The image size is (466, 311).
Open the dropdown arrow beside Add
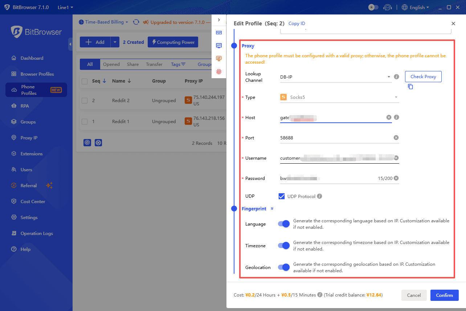click(115, 42)
